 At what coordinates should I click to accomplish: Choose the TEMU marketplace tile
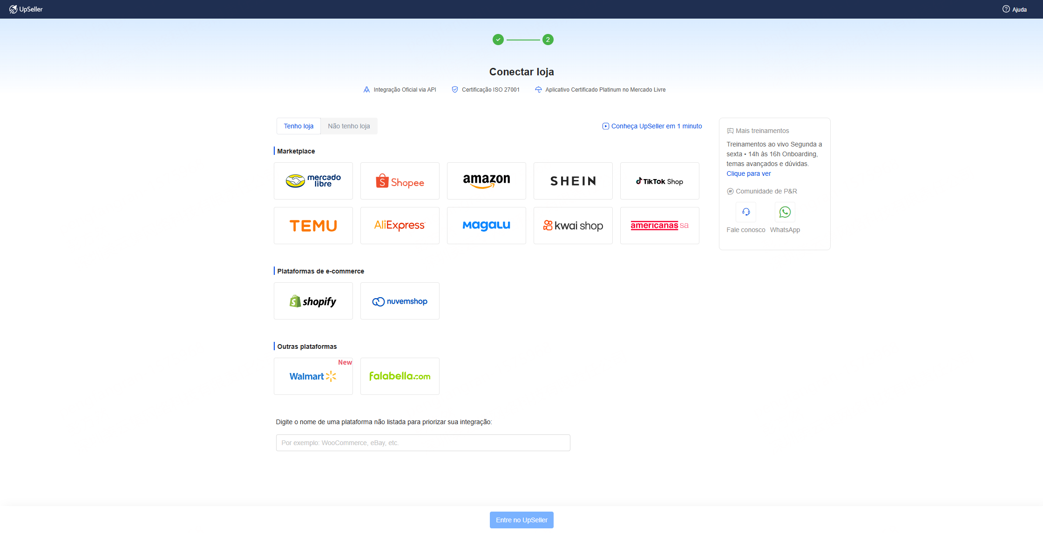(x=313, y=226)
